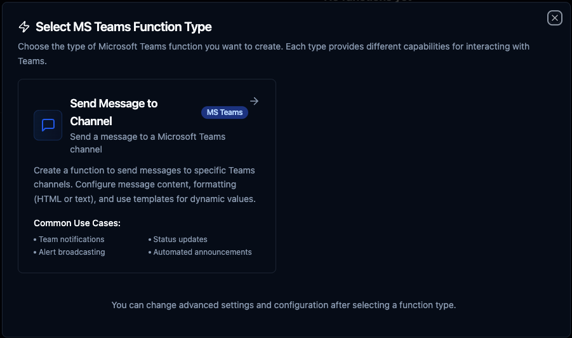The width and height of the screenshot is (572, 338).
Task: Click the MS Teams badge
Action: [225, 112]
